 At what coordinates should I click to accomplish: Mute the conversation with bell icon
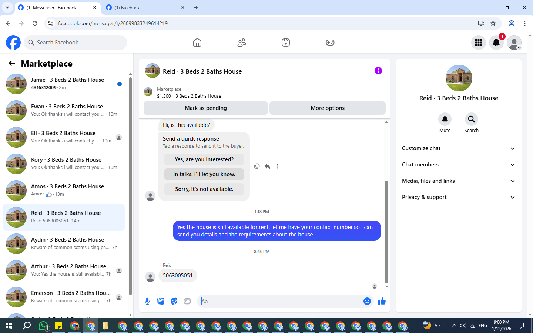tap(445, 119)
